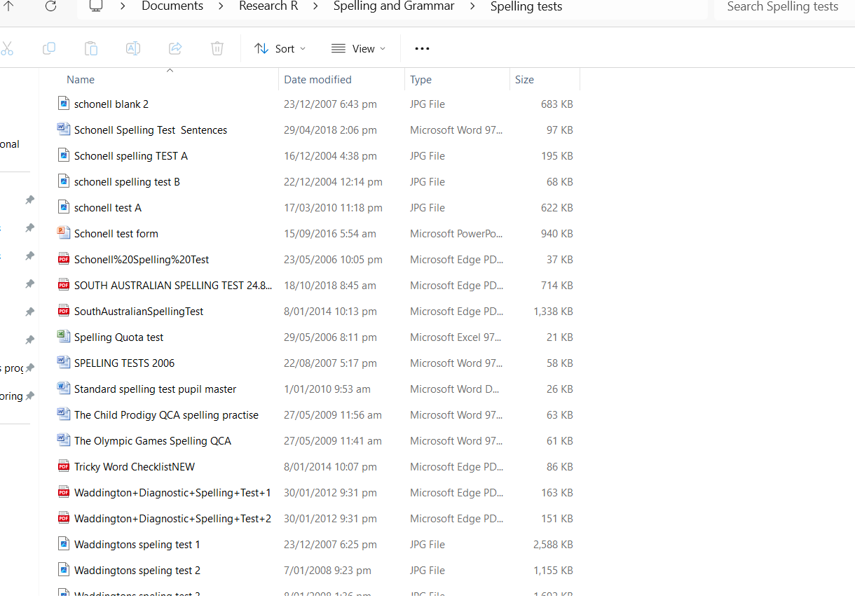The width and height of the screenshot is (855, 607).
Task: Click the Search Spelling tests field
Action: (x=784, y=7)
